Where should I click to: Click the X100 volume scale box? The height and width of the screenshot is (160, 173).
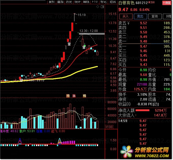click(109, 127)
